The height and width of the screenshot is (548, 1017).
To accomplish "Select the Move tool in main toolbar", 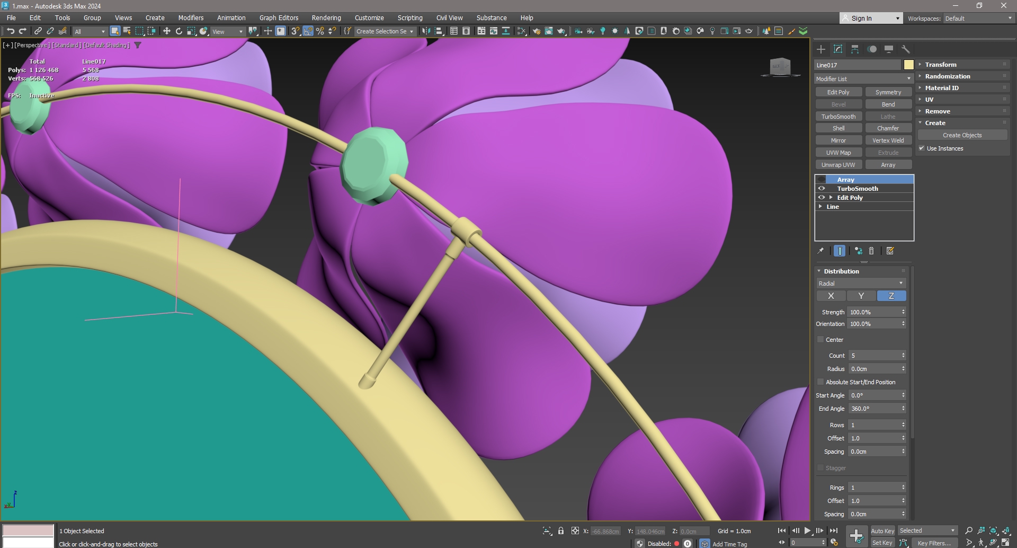I will tap(166, 31).
